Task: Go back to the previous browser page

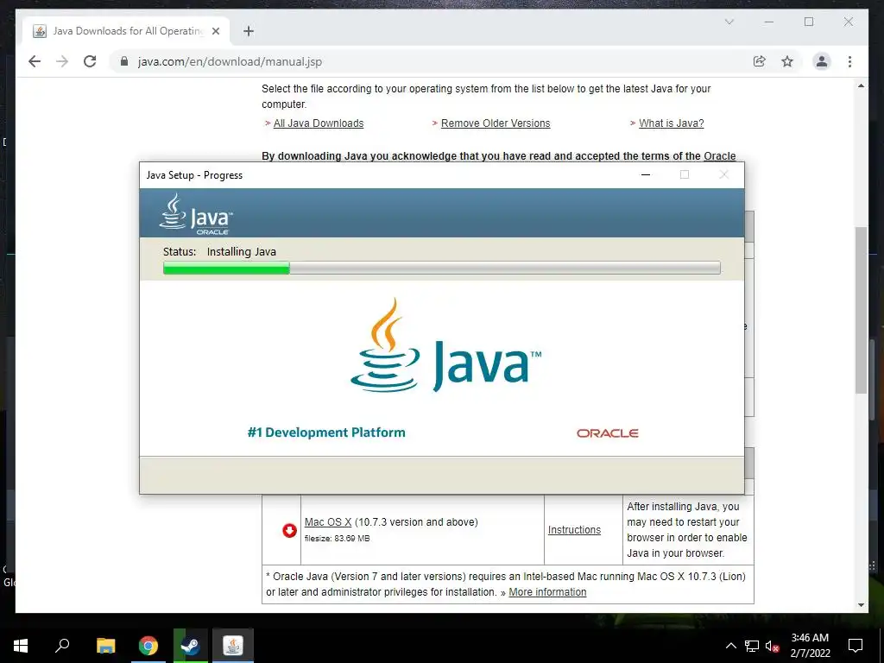Action: 35,61
